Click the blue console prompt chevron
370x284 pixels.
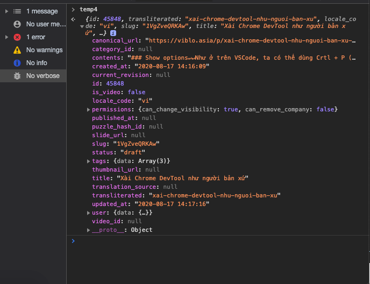coord(73,240)
